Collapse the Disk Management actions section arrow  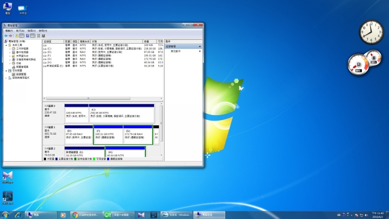200,47
